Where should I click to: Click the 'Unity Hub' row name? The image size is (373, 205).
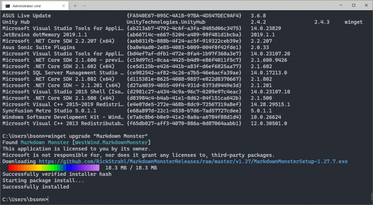16,22
